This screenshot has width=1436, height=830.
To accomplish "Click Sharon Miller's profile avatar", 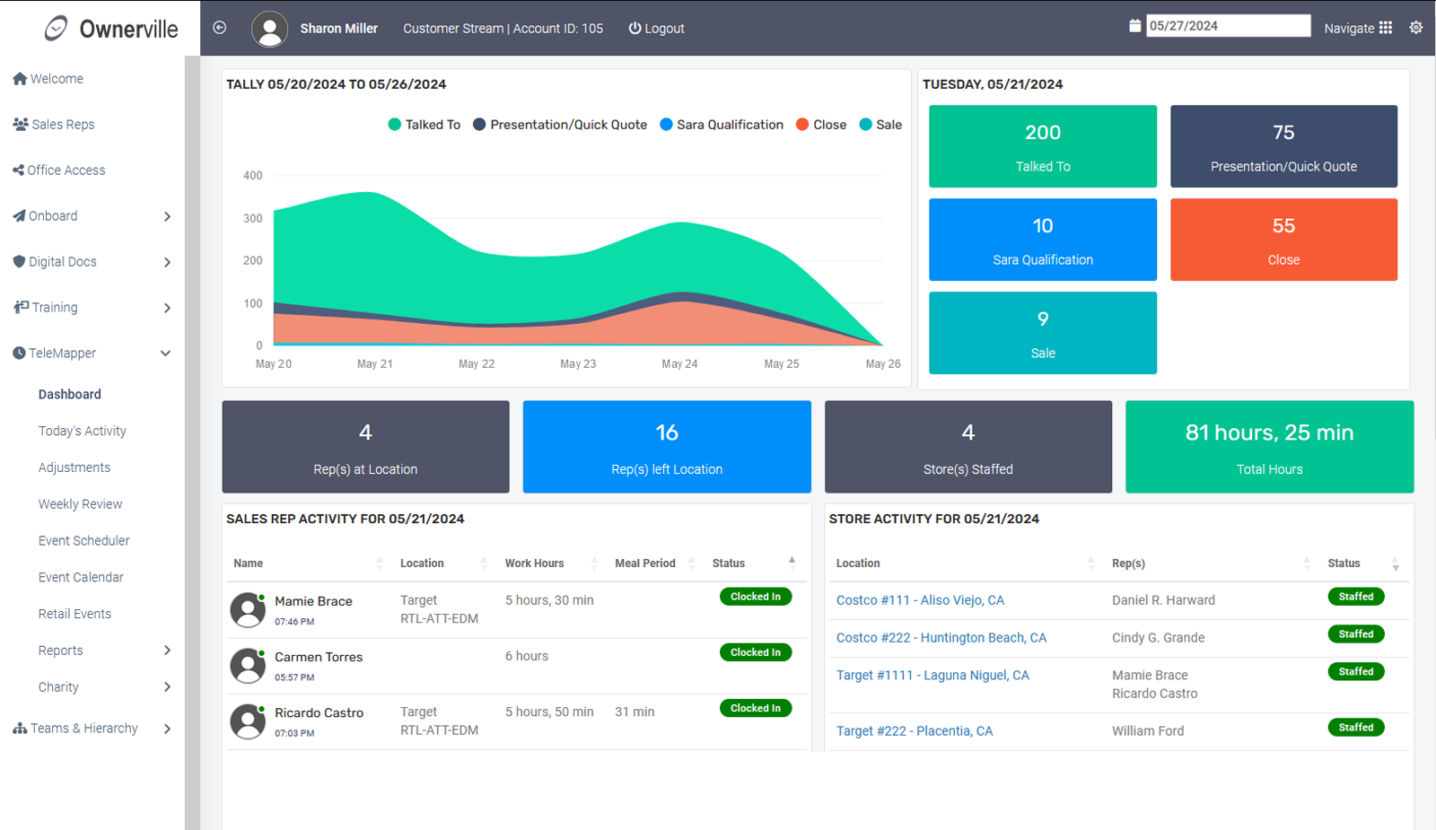I will tap(269, 29).
